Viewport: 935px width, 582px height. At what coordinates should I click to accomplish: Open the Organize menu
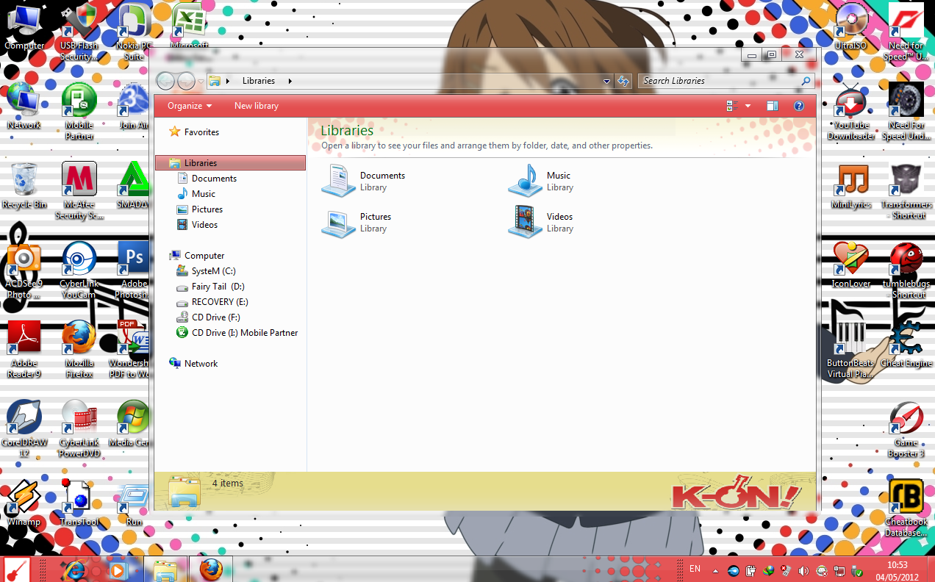click(x=190, y=106)
